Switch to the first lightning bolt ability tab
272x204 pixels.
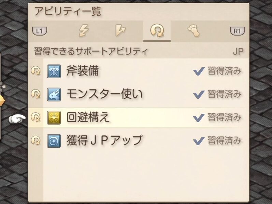pyautogui.click(x=84, y=31)
